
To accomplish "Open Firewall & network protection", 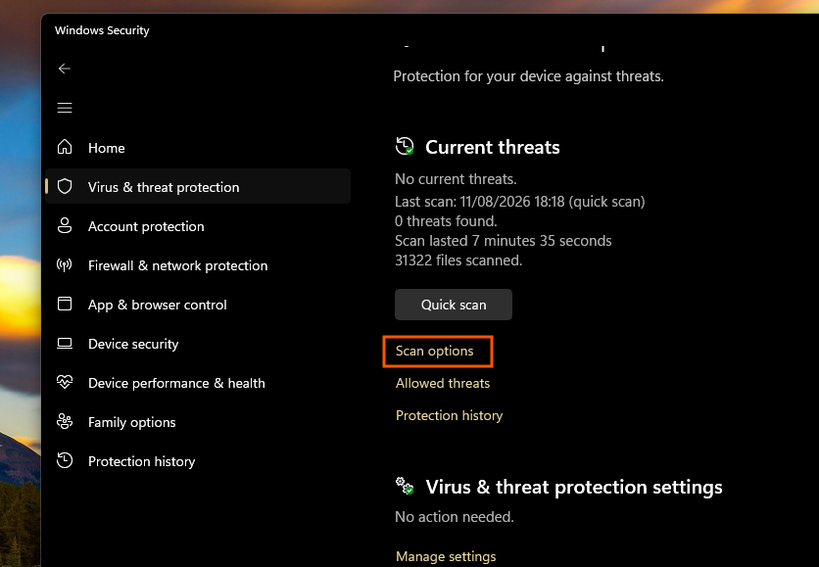I will (198, 265).
